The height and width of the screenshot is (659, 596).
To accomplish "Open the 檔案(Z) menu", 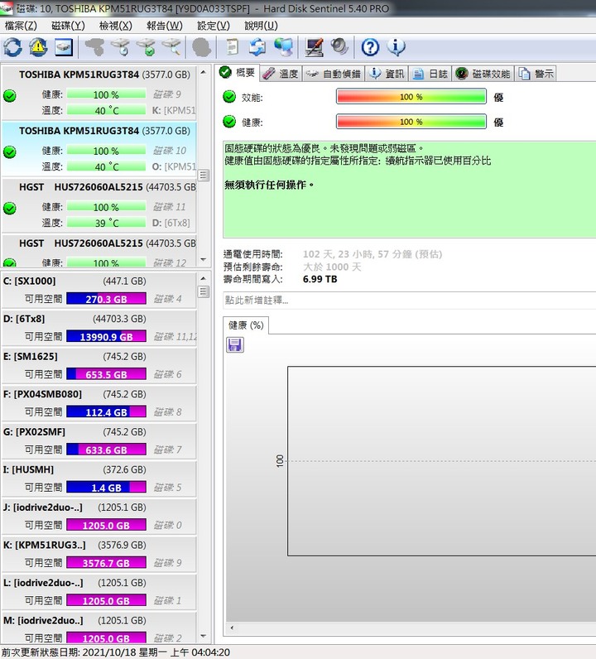I will tap(21, 26).
